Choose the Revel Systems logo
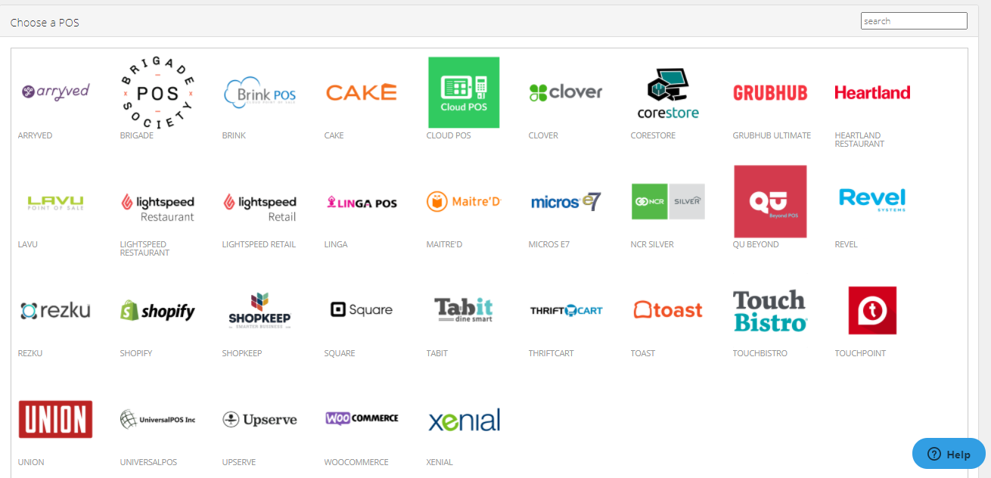991x478 pixels. click(872, 200)
